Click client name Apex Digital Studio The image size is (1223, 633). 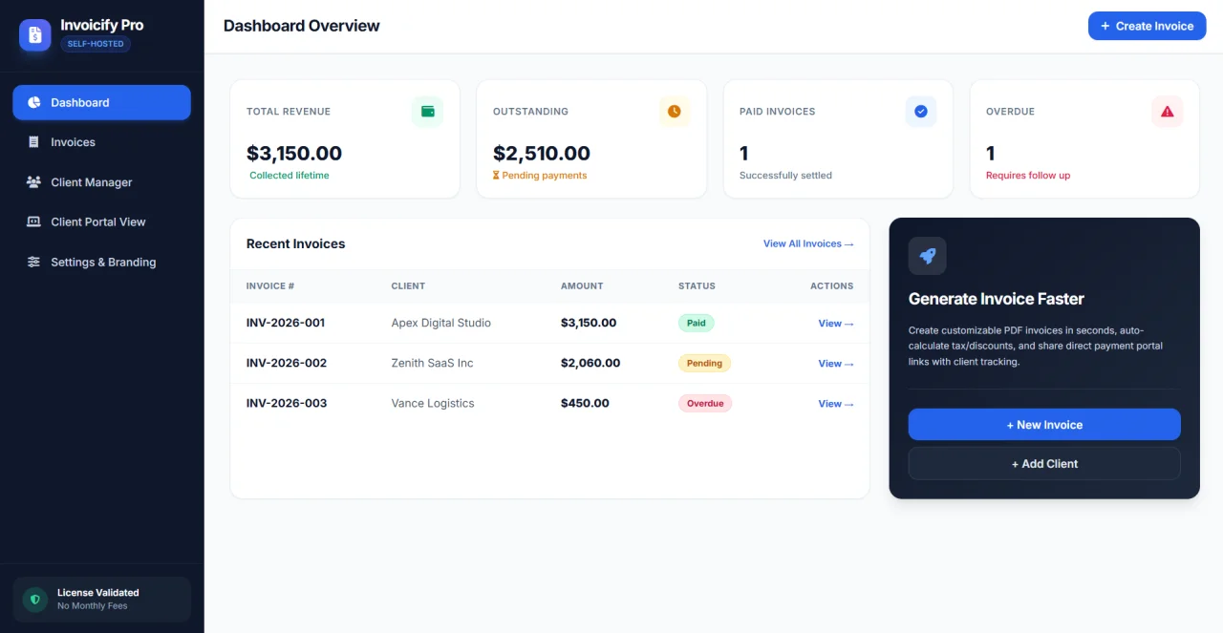(x=441, y=323)
